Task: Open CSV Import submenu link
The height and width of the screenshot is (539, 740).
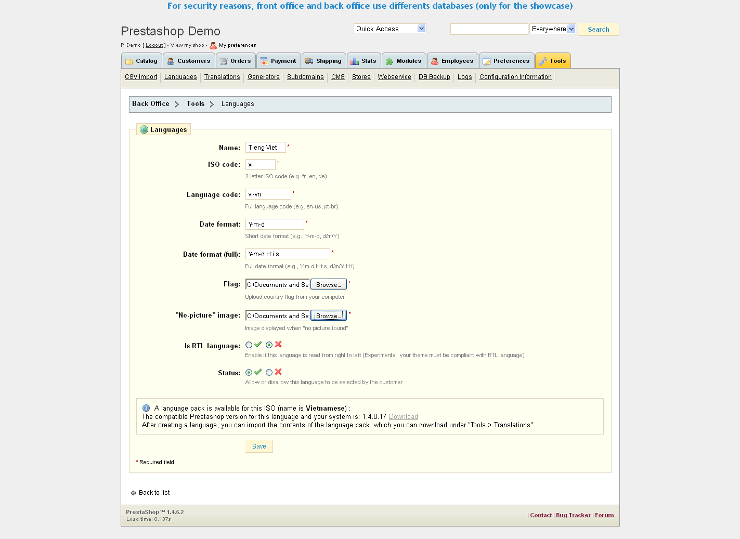Action: 141,77
